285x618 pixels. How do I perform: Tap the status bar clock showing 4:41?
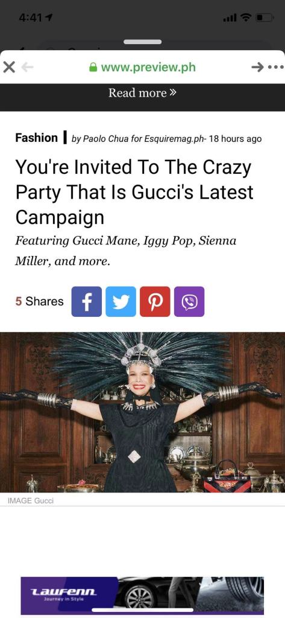pyautogui.click(x=31, y=18)
